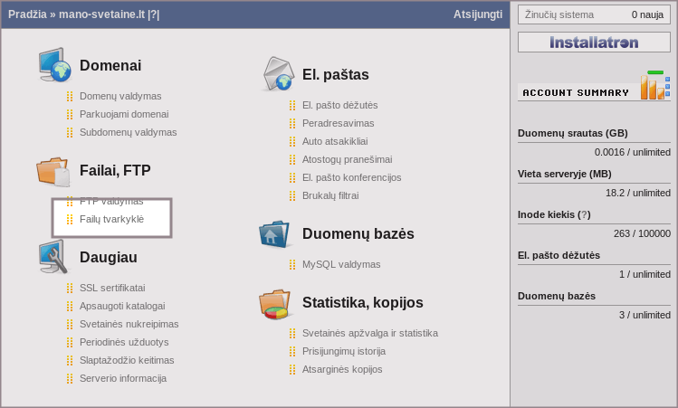This screenshot has height=408, width=678.
Task: Open the Žinučių sistema message box
Action: coord(594,14)
